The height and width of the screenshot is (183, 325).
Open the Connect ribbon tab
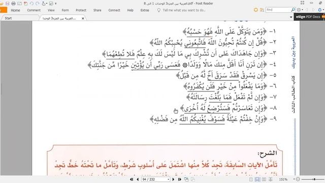(x=114, y=10)
